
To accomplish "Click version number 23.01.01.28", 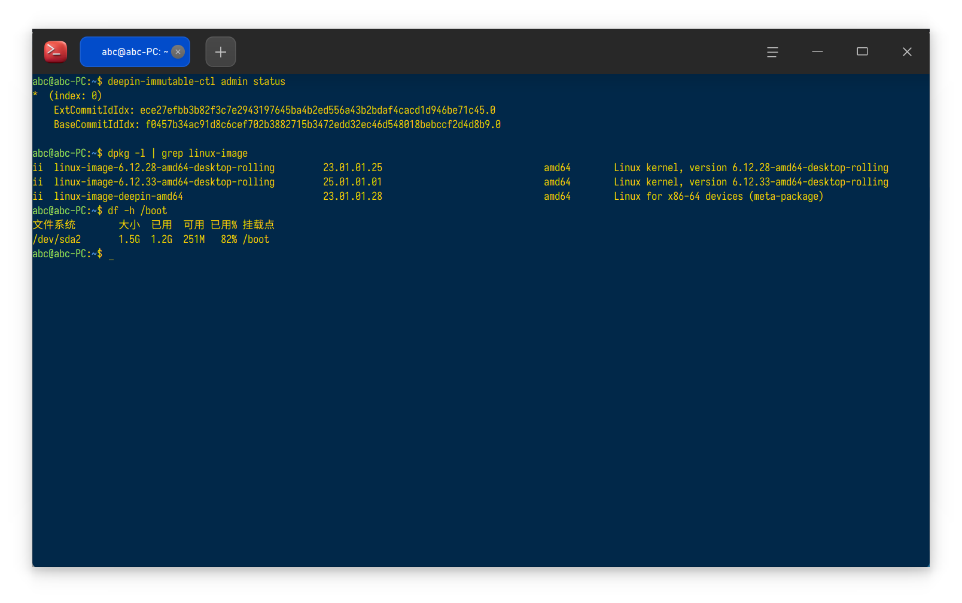I will [x=352, y=196].
